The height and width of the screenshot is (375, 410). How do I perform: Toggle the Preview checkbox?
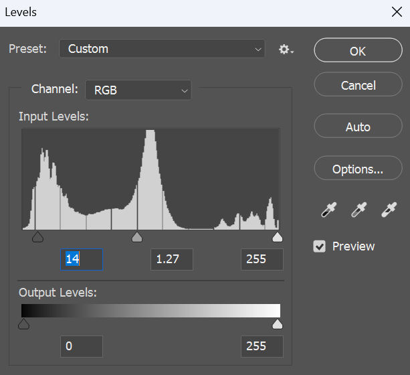(319, 246)
